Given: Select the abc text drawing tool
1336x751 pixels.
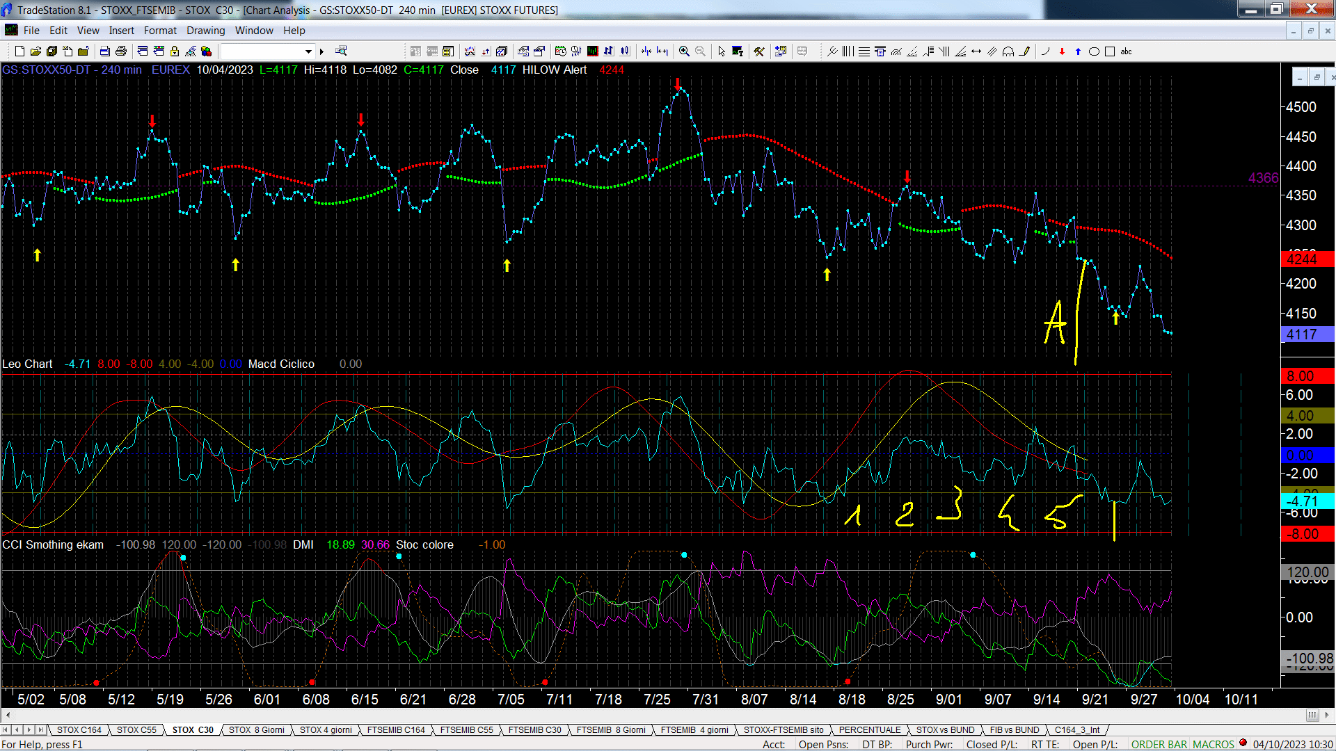Looking at the screenshot, I should point(1127,51).
